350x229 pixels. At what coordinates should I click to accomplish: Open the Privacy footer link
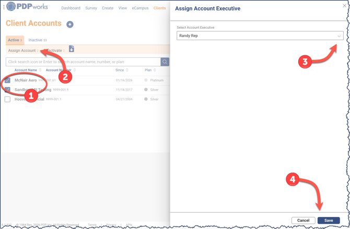pyautogui.click(x=111, y=225)
